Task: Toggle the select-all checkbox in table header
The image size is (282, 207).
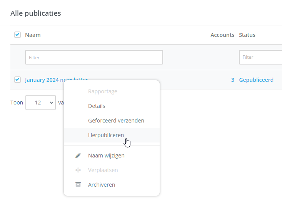Action: (x=17, y=35)
